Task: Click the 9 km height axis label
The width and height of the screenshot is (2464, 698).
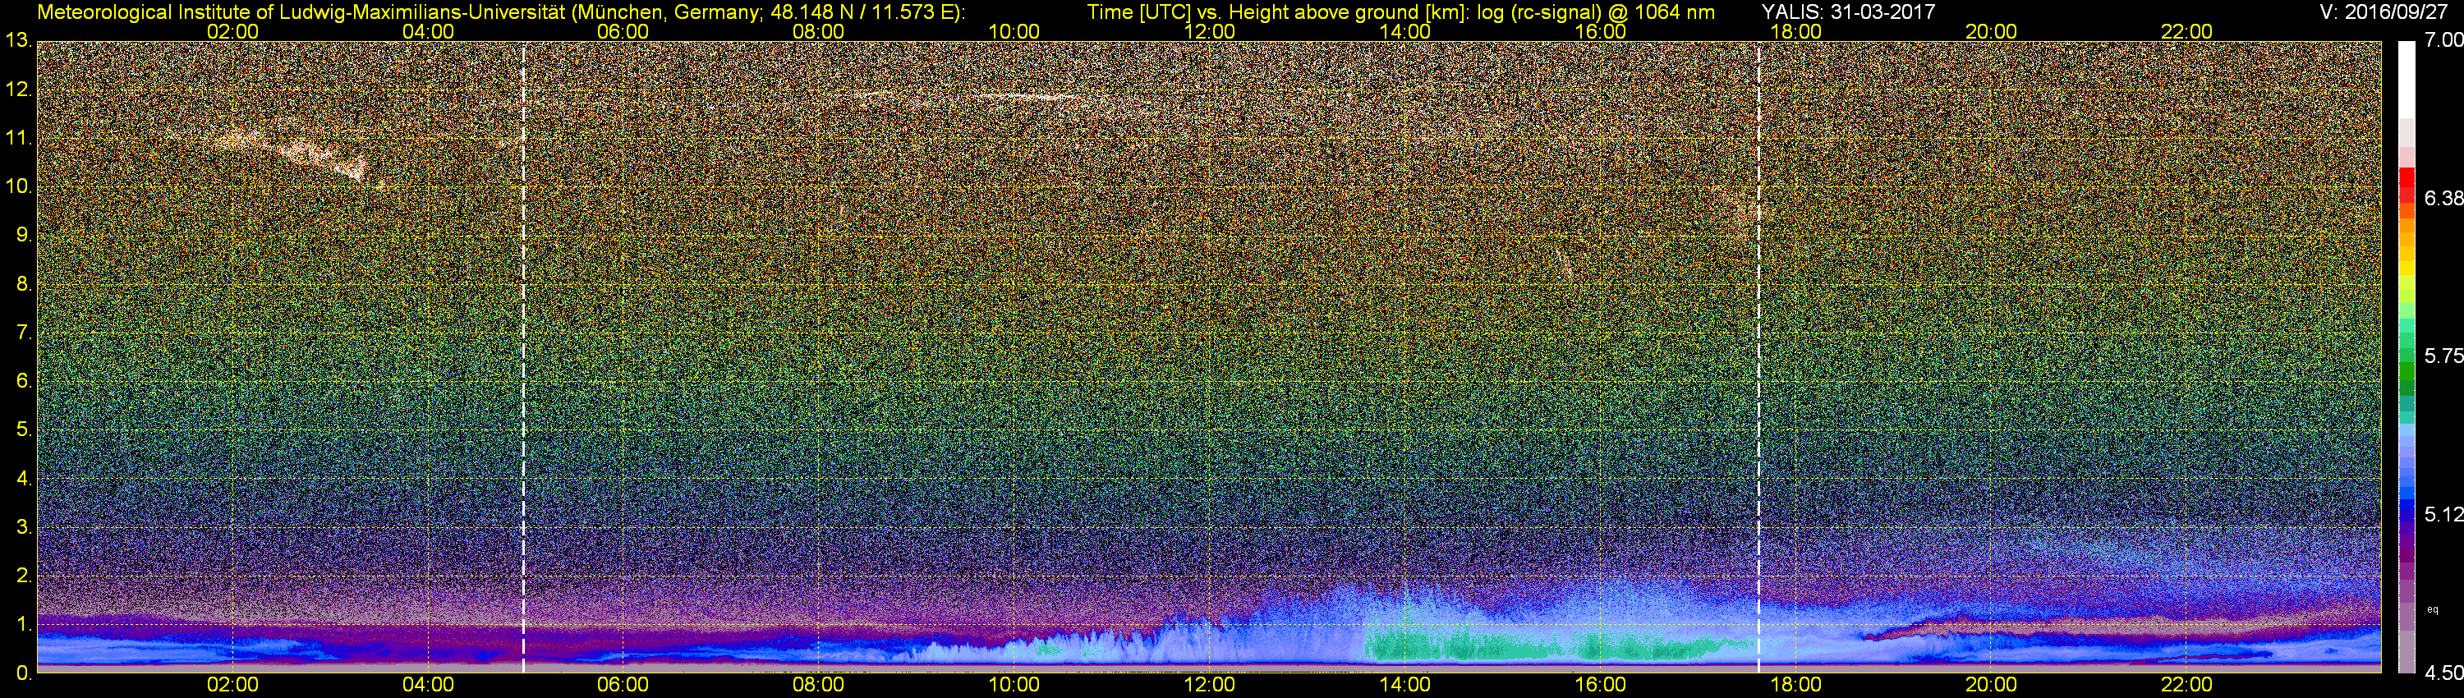Action: pos(23,235)
